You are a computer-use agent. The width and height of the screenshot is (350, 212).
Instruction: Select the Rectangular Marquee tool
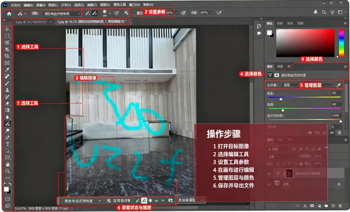pyautogui.click(x=7, y=36)
